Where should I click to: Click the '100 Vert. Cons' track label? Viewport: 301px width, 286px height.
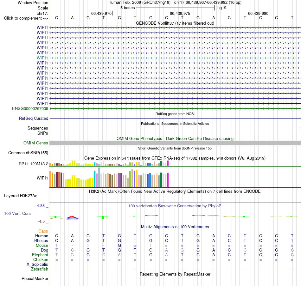click(18, 213)
